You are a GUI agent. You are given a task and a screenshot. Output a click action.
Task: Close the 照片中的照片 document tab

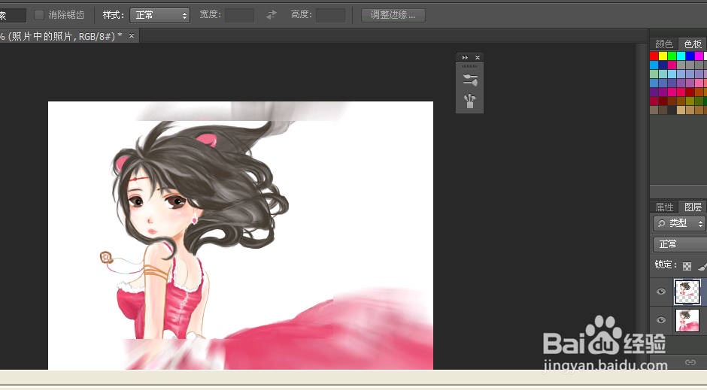point(132,35)
